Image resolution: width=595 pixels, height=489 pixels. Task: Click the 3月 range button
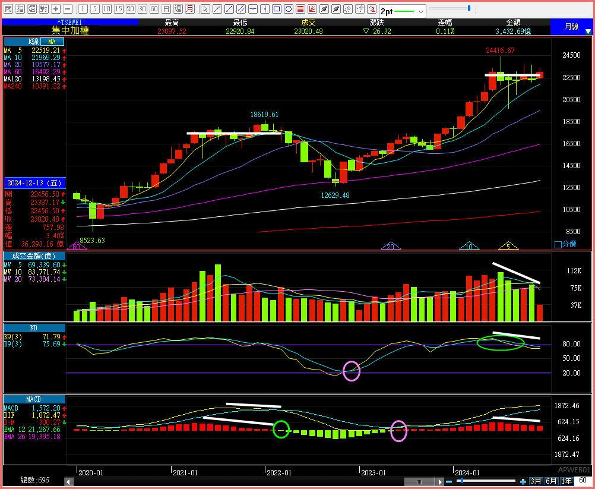tap(536, 481)
